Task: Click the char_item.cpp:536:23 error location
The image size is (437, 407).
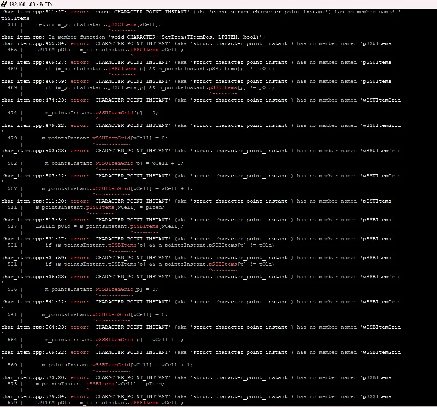Action: pos(34,277)
